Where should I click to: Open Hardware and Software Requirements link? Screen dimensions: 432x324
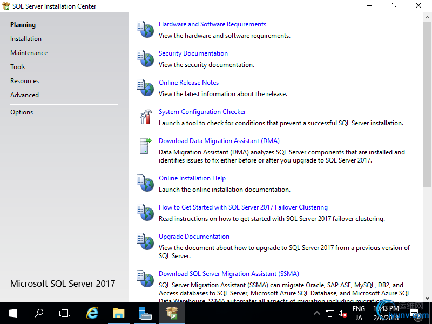[x=212, y=24]
